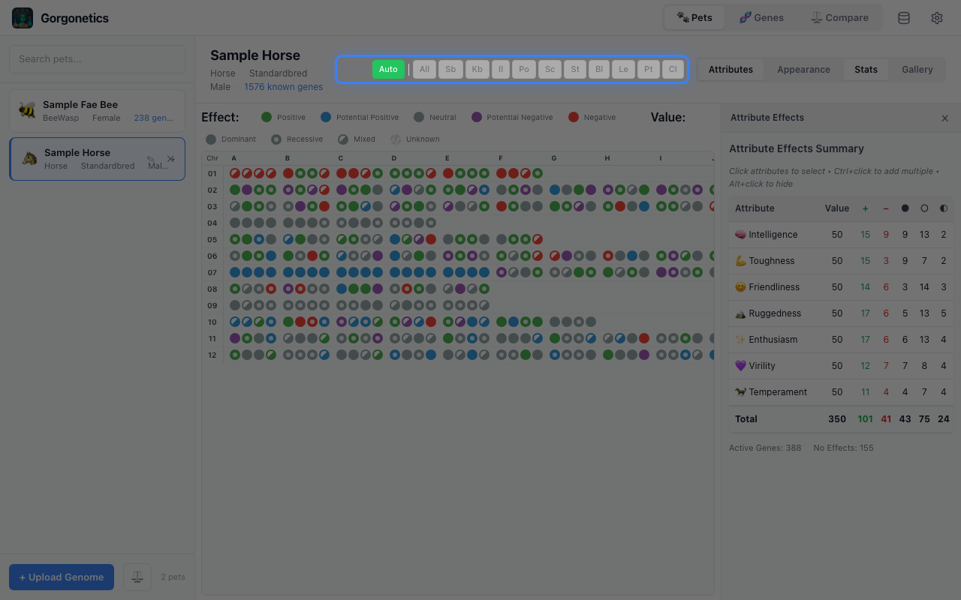Viewport: 961px width, 600px height.
Task: Open the database icon in the header
Action: click(903, 17)
